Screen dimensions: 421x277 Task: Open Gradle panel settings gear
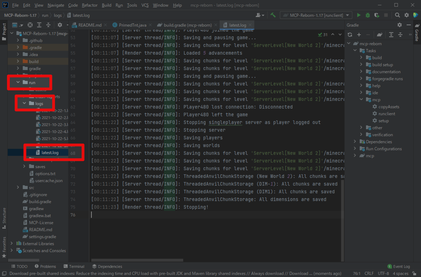tap(400, 25)
